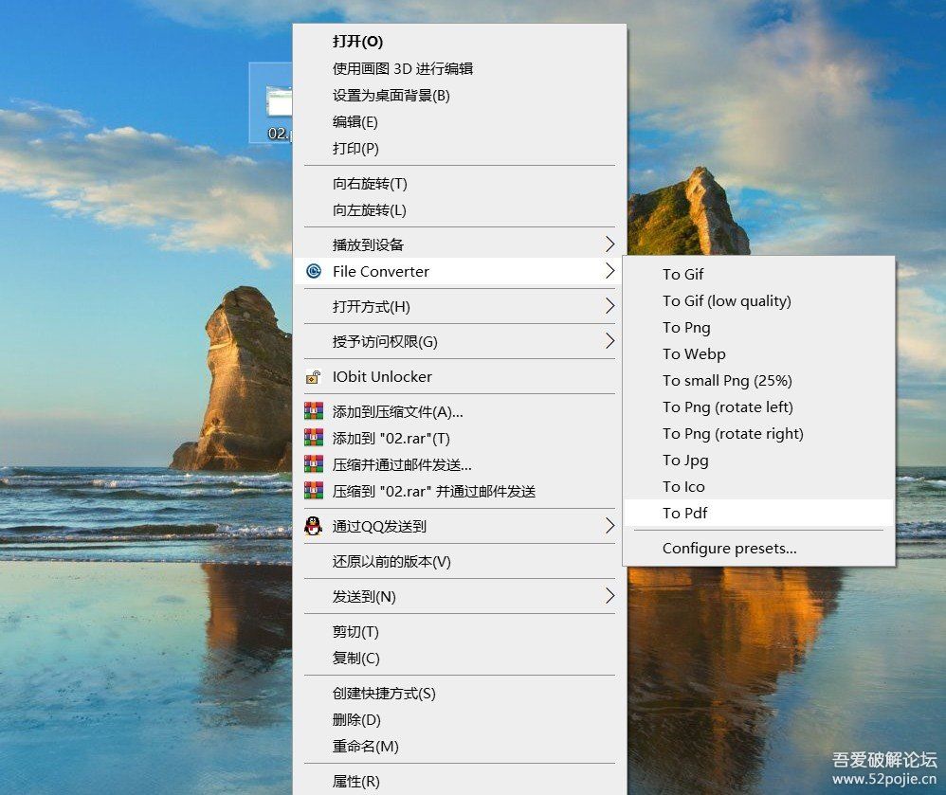The width and height of the screenshot is (946, 795).
Task: Choose 向右旋转(T) to rotate image
Action: point(370,183)
